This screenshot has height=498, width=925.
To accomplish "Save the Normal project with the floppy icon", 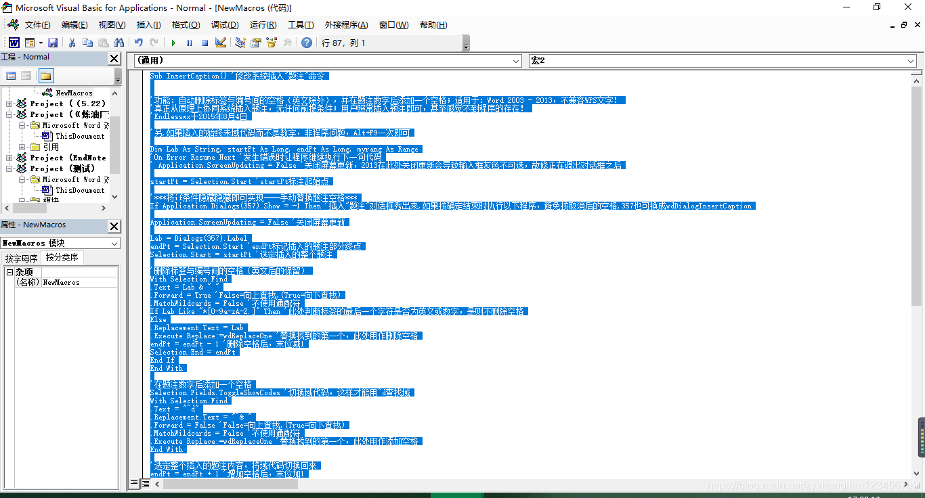I will tap(53, 43).
